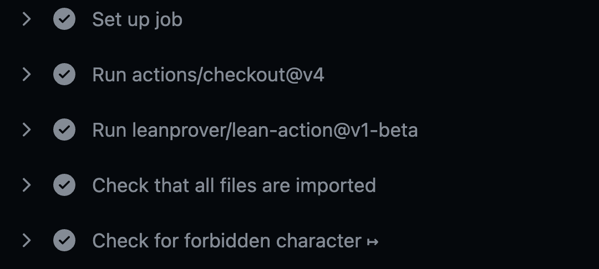Click the success checkmark for actions/checkout@v4 step
Viewport: 599px width, 269px height.
tap(64, 74)
